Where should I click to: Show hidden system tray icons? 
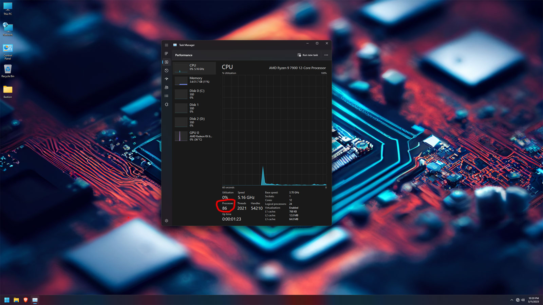coord(512,300)
